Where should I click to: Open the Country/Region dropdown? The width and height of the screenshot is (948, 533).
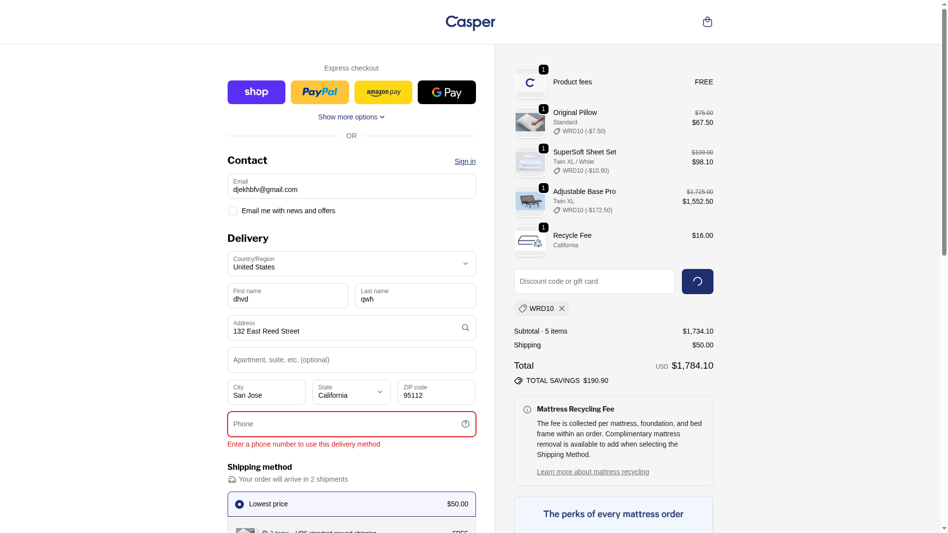coord(351,264)
